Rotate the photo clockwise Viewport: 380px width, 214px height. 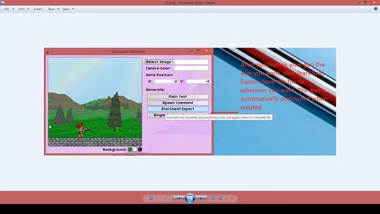(221, 198)
